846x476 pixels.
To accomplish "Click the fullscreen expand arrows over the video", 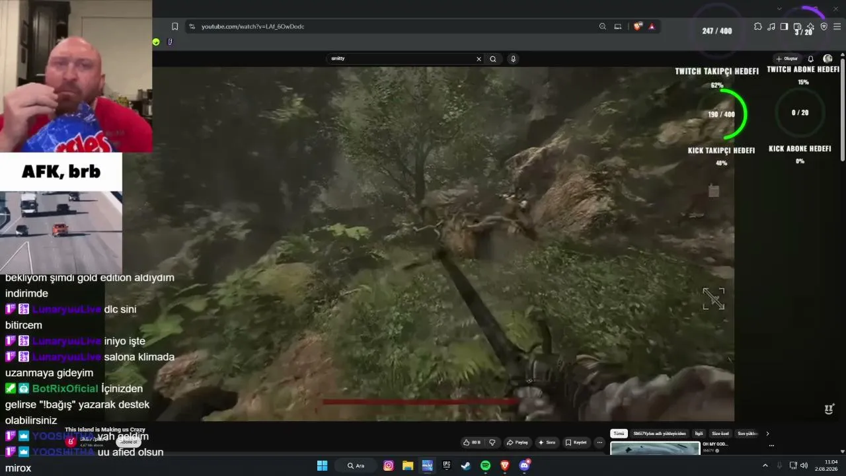I will (x=714, y=299).
